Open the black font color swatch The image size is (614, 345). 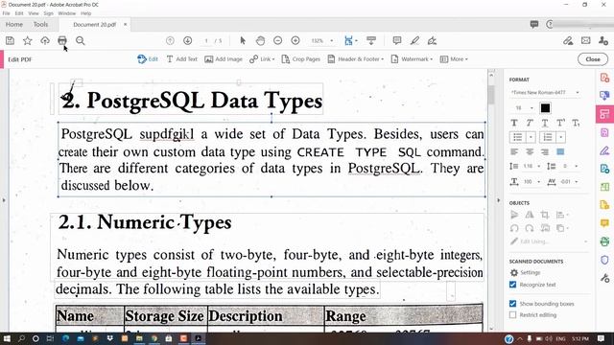(545, 108)
